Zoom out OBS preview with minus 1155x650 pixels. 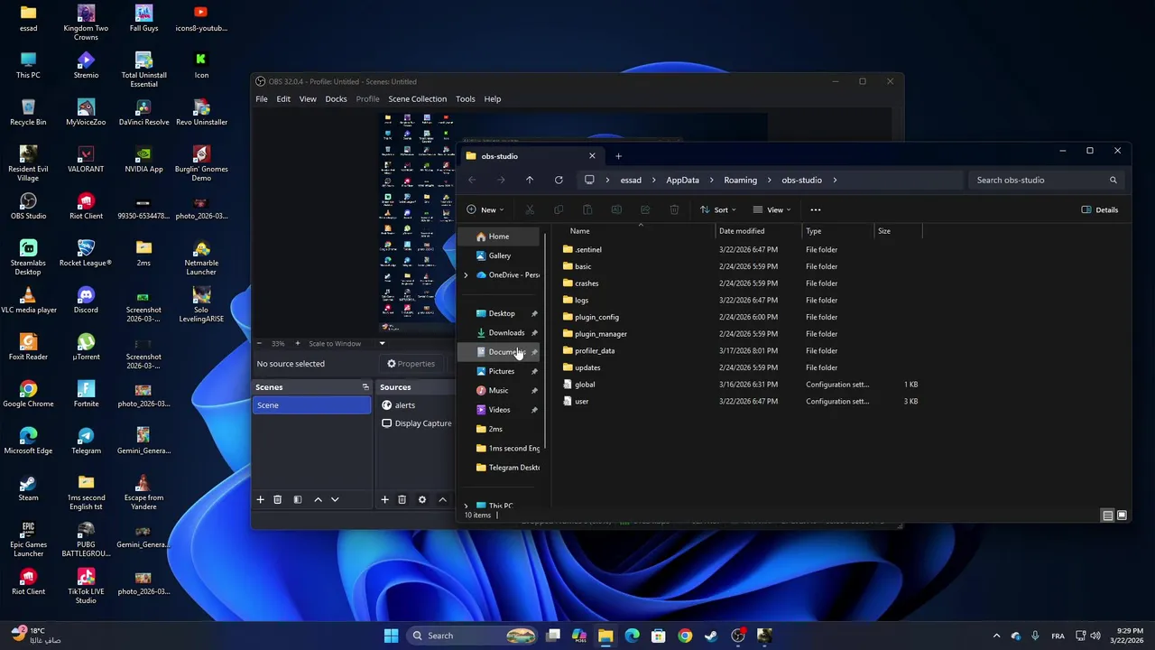point(259,343)
